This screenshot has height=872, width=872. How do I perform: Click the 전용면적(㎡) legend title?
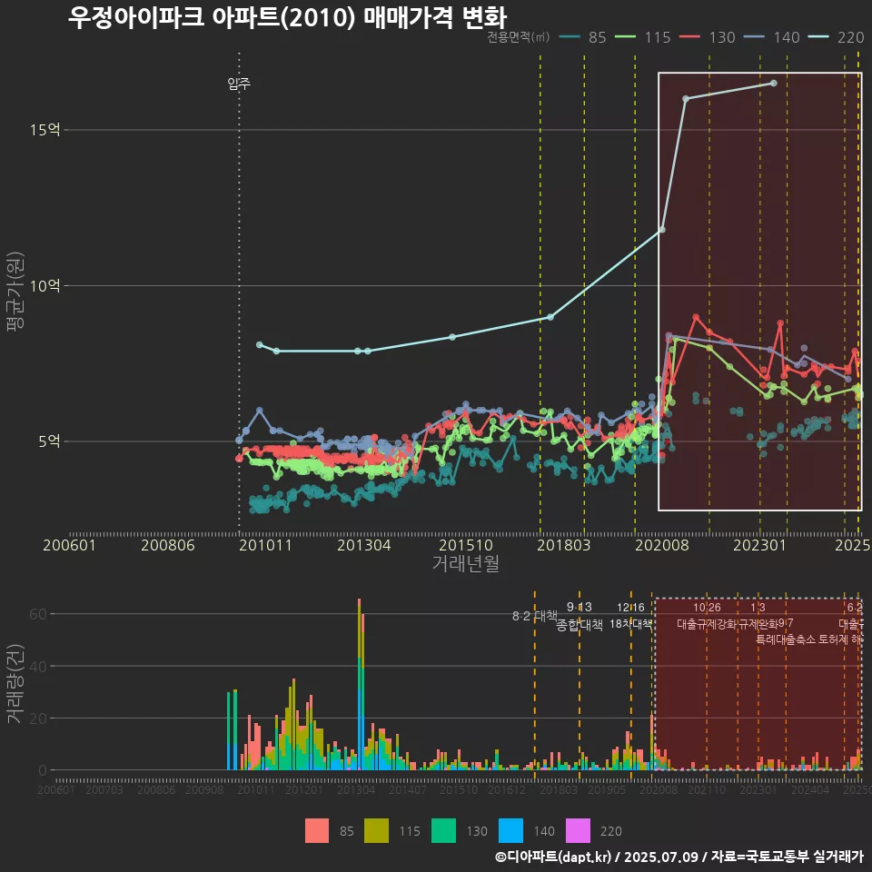pos(519,37)
